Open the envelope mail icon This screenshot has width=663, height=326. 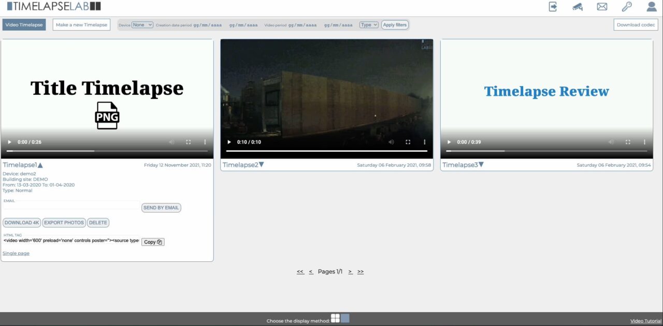tap(602, 7)
